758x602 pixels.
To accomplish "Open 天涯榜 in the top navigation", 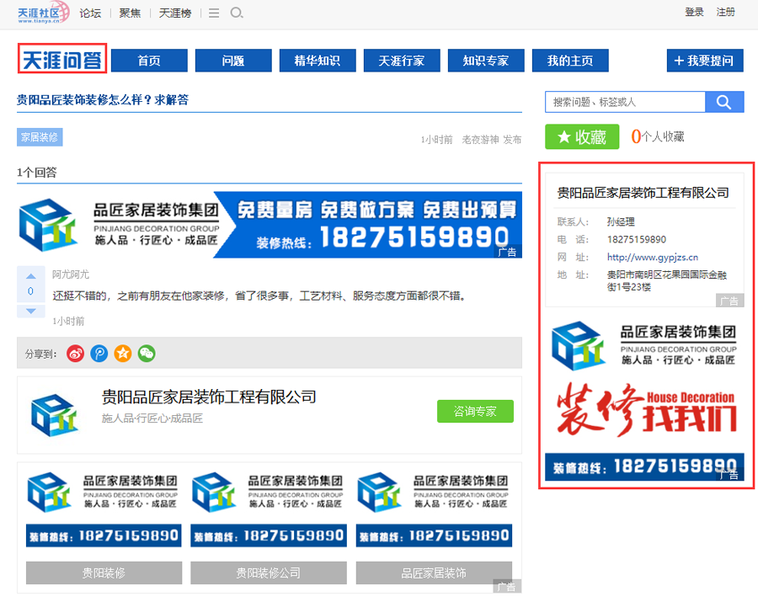I will tap(175, 13).
